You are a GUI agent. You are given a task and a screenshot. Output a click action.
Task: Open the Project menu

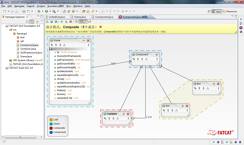tap(41, 6)
